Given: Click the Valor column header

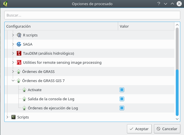Looking at the screenshot, I should coord(146,26).
